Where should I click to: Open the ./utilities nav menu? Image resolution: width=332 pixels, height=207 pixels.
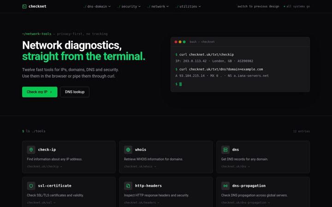[188, 6]
